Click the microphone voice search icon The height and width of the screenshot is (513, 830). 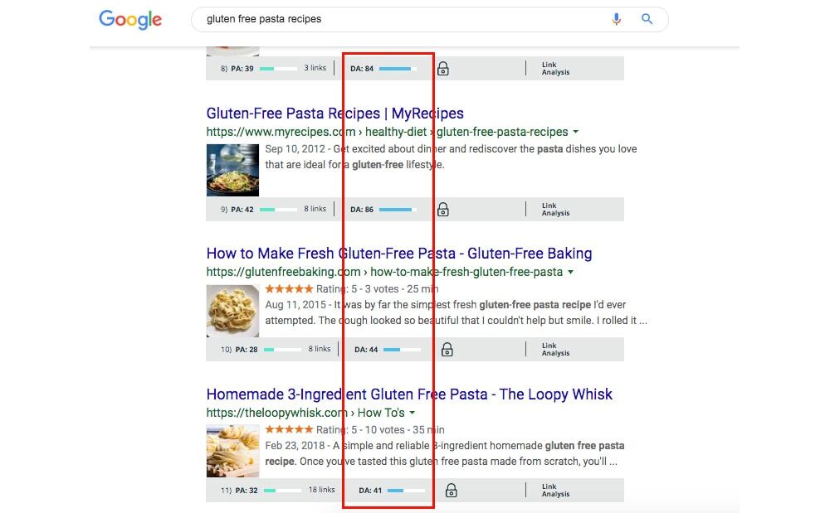[616, 20]
